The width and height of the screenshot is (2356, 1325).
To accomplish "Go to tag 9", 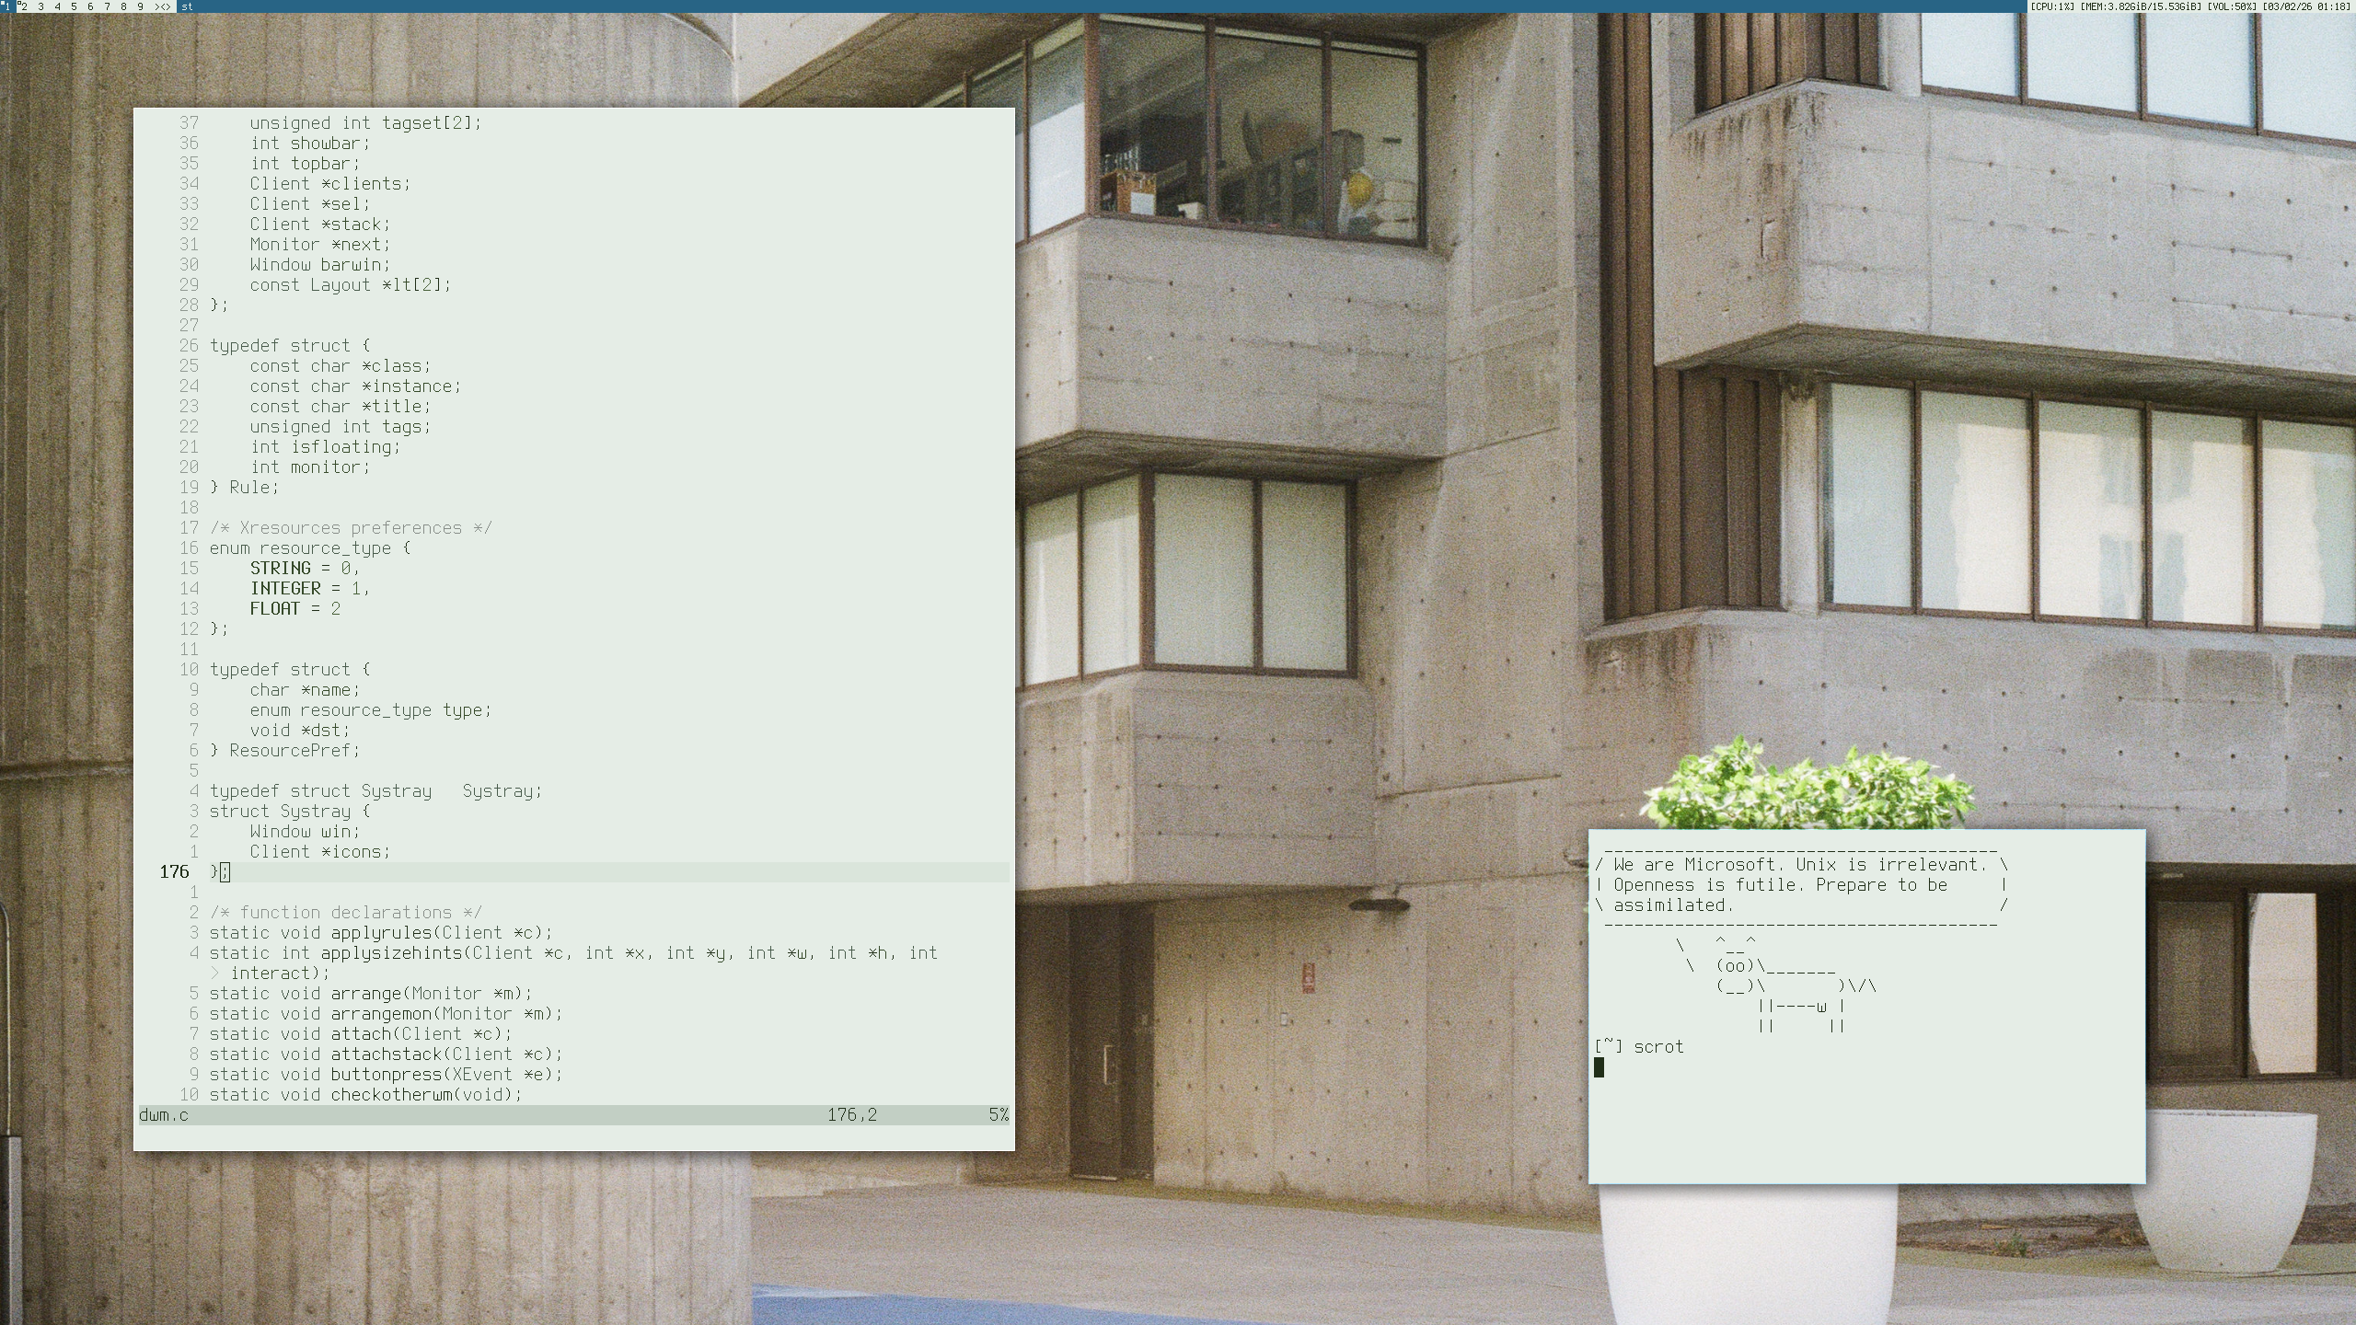I will [140, 6].
